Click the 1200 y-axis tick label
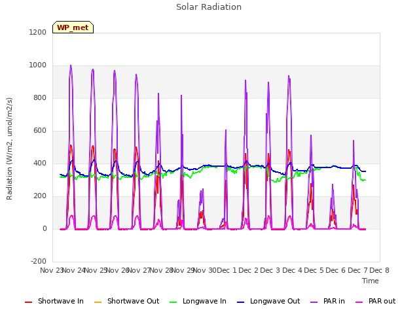 38,32
